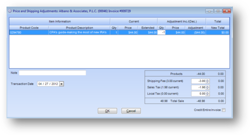Edit the adjustment Qty cell showing -1
This screenshot has height=135, width=250.
[161, 32]
